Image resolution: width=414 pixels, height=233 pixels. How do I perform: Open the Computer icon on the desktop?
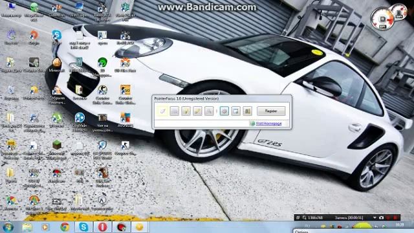point(11,10)
